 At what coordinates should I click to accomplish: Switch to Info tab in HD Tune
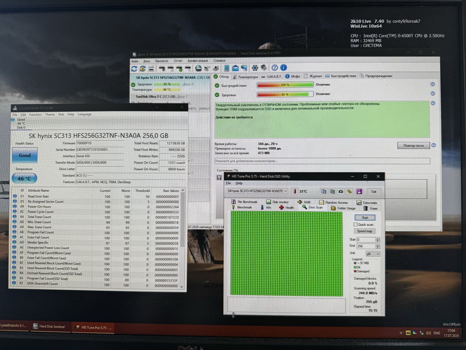tap(266, 207)
